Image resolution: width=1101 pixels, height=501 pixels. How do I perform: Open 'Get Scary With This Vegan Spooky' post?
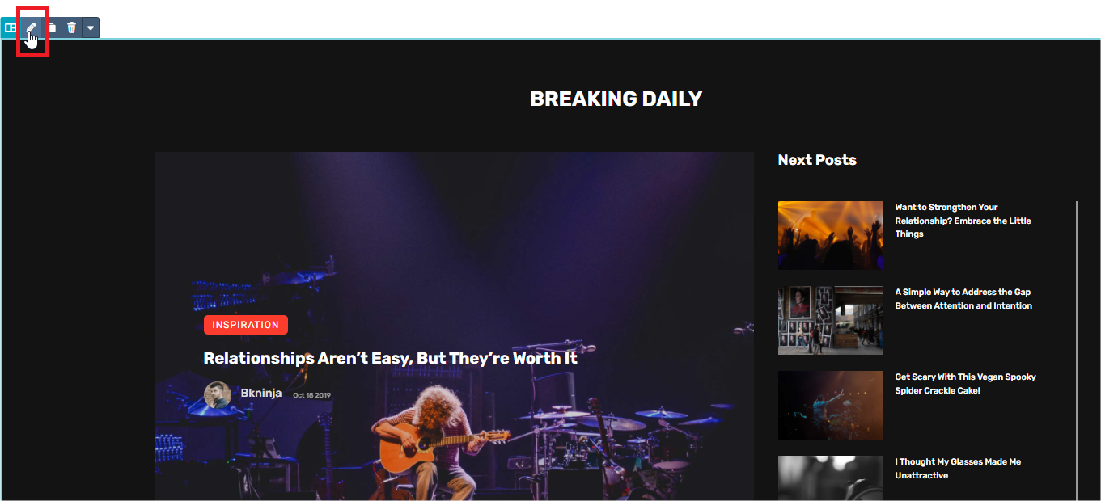click(965, 384)
